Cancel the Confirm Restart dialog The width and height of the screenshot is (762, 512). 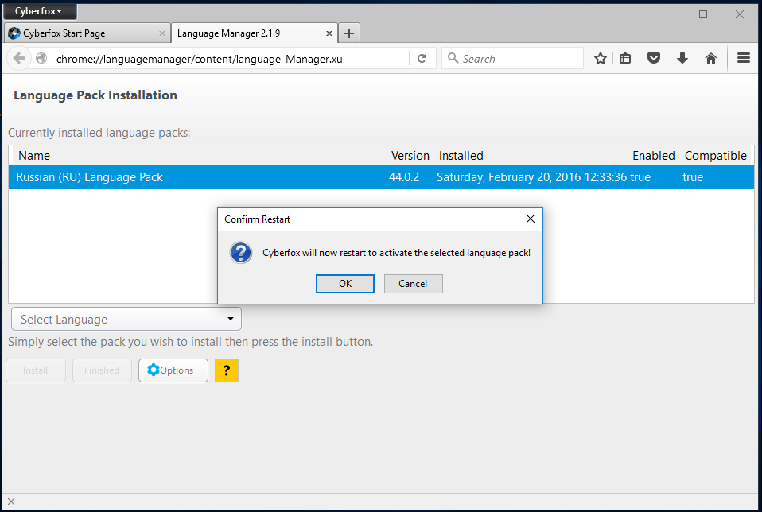point(413,284)
